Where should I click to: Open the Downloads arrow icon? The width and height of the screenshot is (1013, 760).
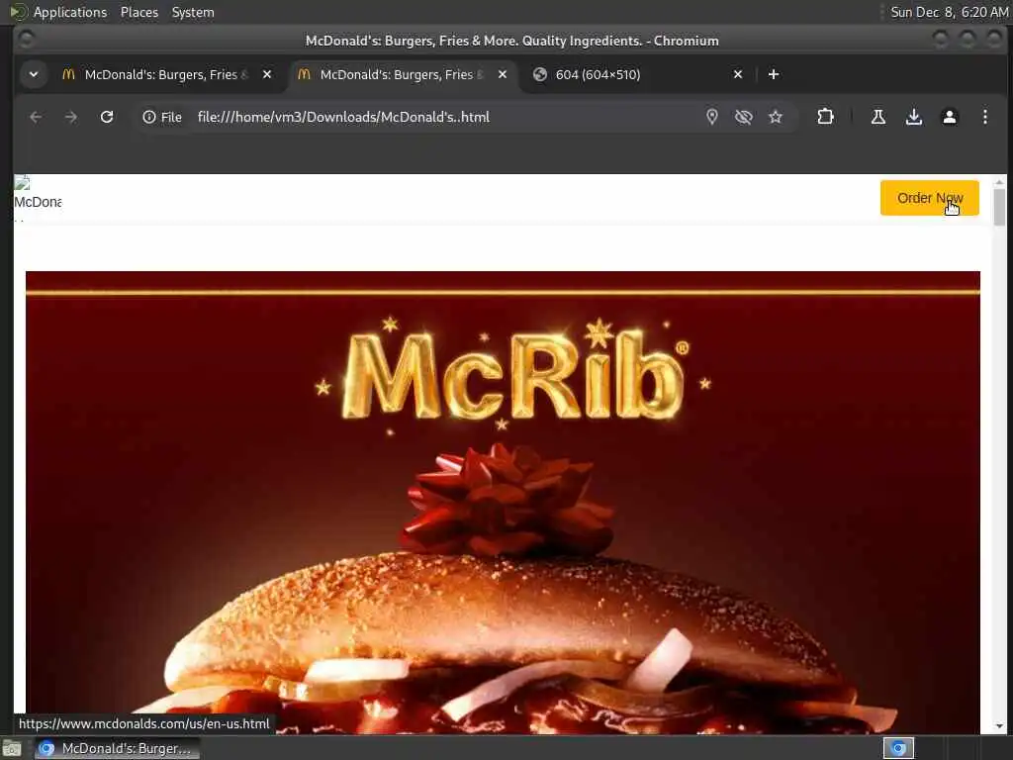913,117
